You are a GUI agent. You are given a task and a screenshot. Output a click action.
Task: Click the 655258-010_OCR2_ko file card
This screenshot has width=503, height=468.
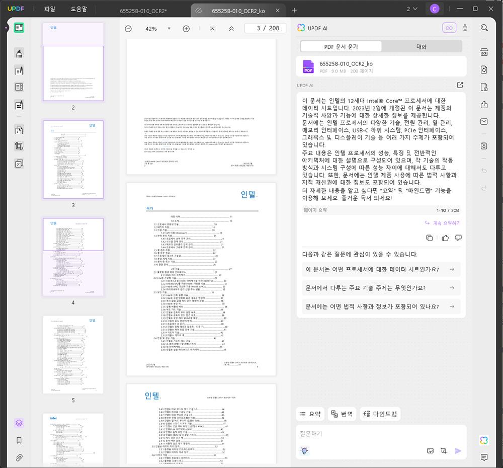[x=381, y=66]
